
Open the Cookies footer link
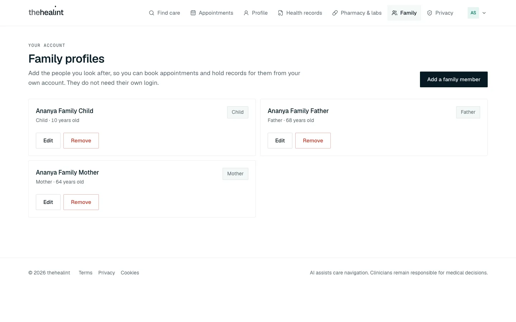130,273
